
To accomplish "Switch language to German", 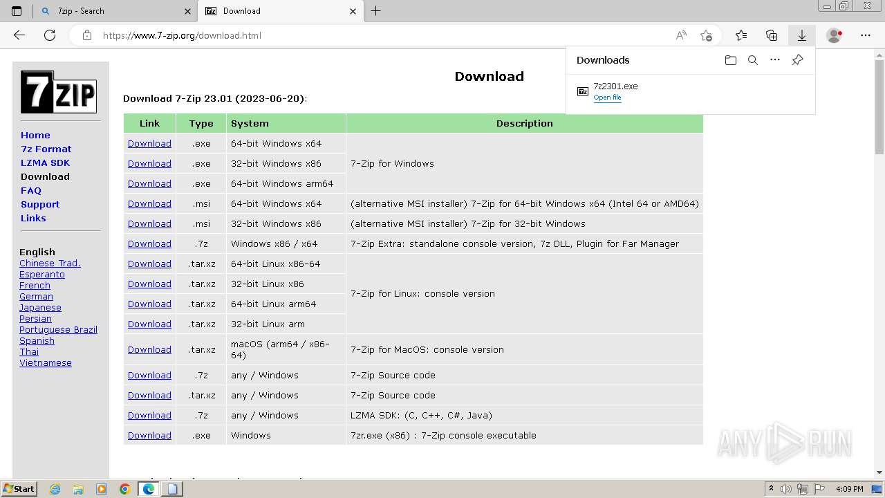I will pos(36,296).
